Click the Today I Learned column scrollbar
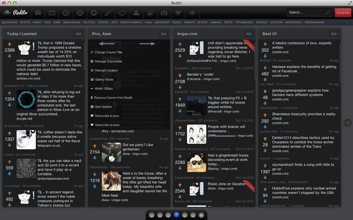353x220 pixels. point(84,56)
